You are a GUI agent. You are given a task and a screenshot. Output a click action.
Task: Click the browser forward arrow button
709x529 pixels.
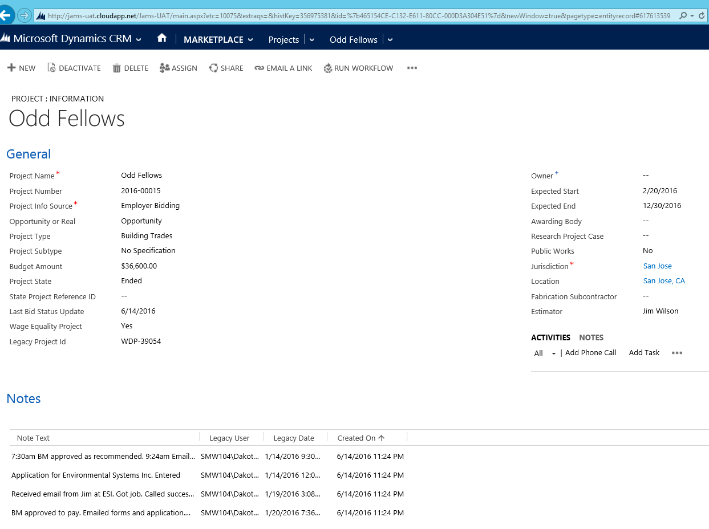pos(25,15)
